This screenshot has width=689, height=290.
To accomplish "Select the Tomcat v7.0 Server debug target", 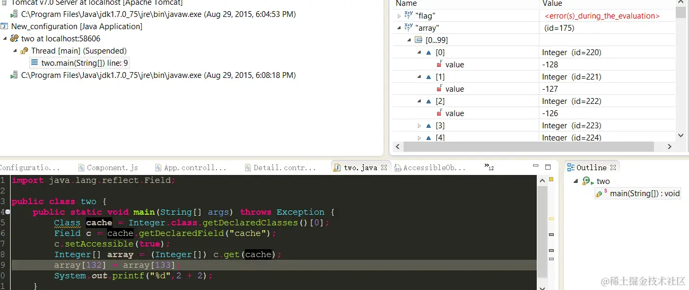I will [x=97, y=3].
